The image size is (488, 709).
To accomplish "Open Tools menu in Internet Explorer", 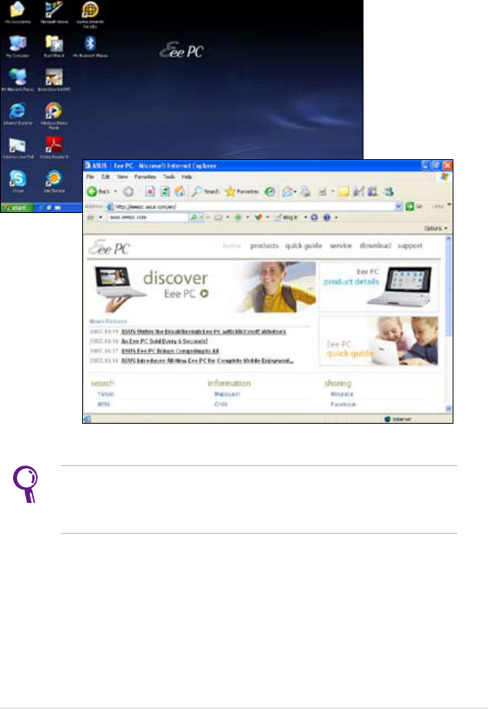I will pyautogui.click(x=169, y=177).
